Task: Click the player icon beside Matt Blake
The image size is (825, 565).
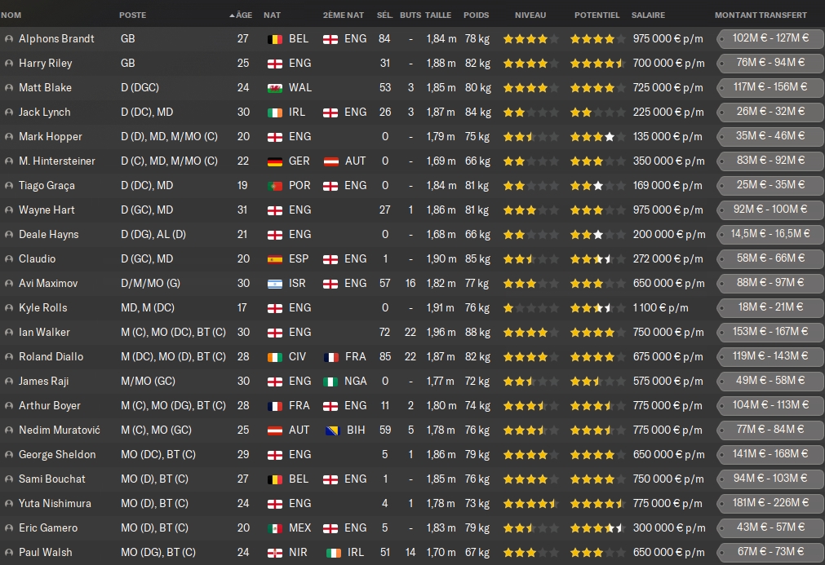Action: [x=8, y=88]
